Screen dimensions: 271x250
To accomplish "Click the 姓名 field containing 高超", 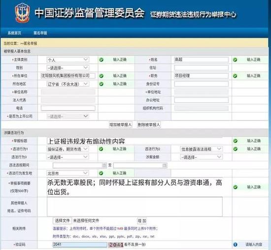I will tap(201, 60).
